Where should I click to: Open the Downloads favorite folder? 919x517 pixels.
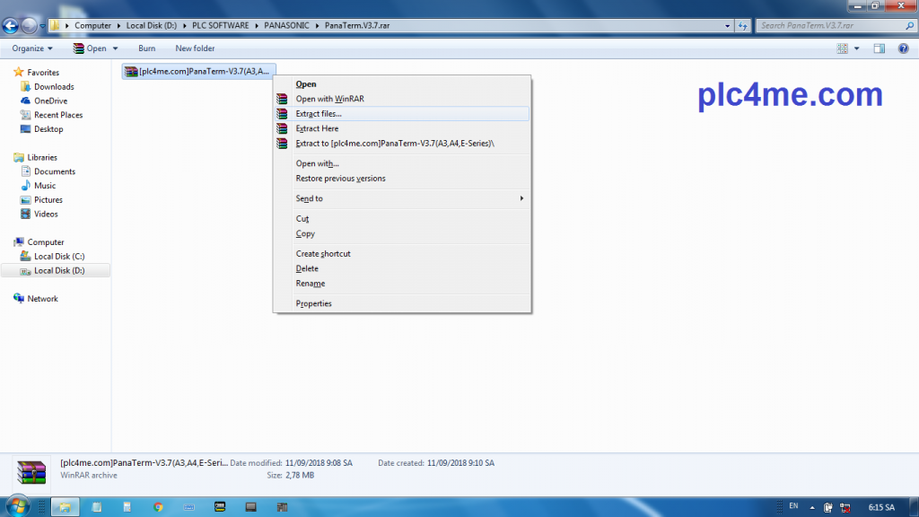click(54, 87)
